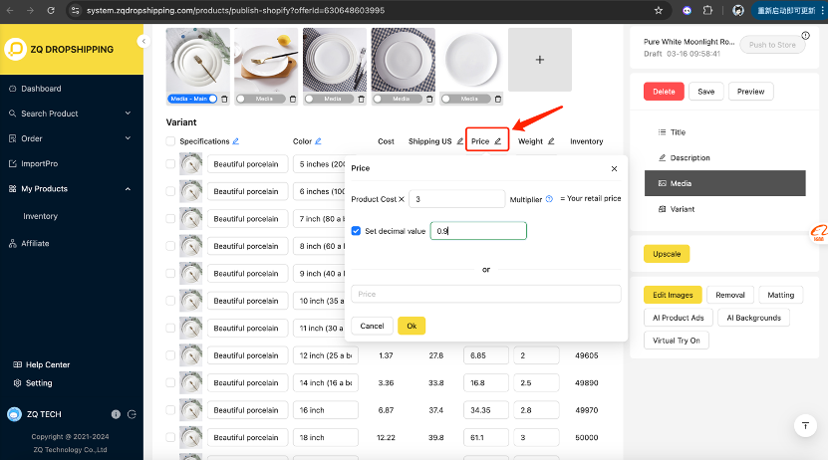This screenshot has width=829, height=460.
Task: Click the Preview button
Action: click(x=750, y=92)
